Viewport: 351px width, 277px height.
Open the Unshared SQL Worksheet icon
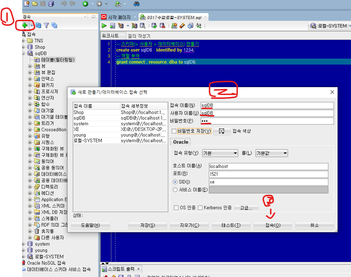pyautogui.click(x=174, y=26)
